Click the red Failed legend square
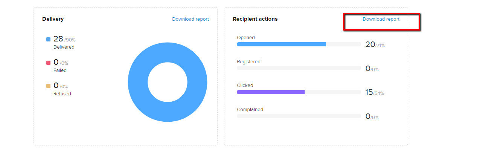Image resolution: width=480 pixels, height=156 pixels. (x=48, y=63)
